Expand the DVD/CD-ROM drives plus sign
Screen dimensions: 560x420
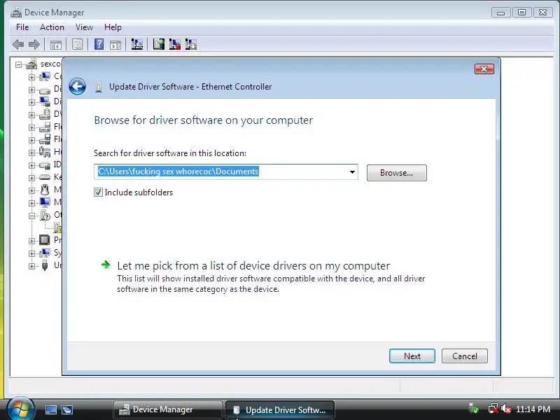(31, 115)
